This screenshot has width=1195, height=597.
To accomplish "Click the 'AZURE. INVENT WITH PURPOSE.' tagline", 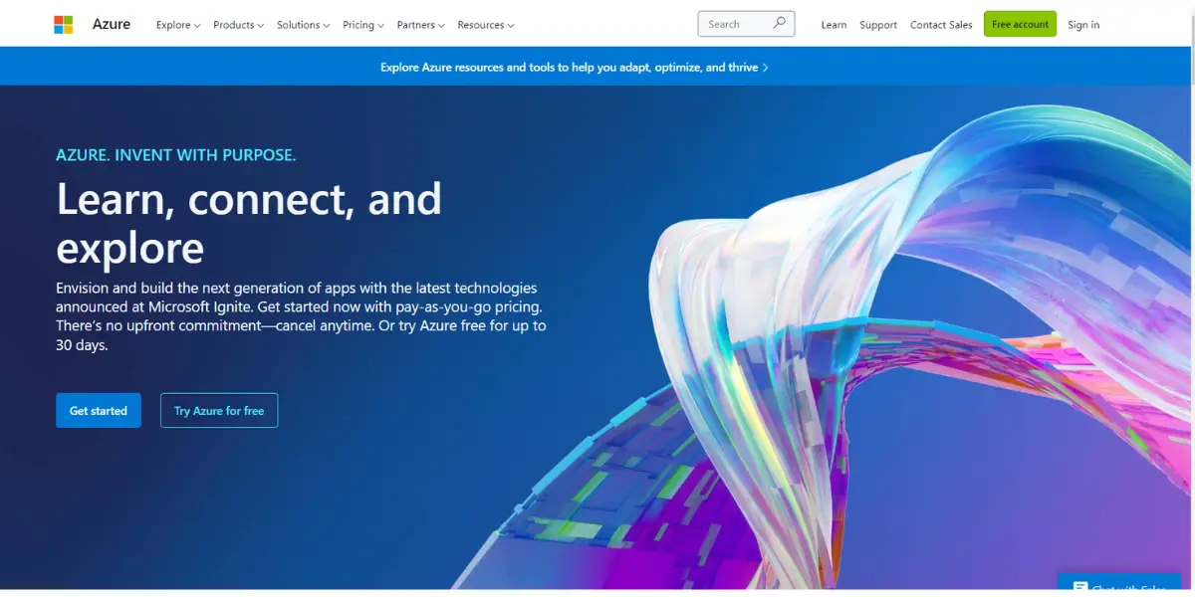I will click(x=176, y=155).
